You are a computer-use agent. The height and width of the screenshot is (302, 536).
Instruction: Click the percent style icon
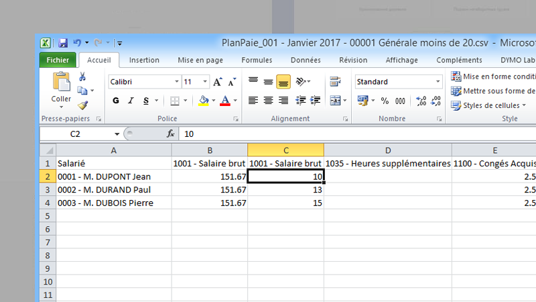[x=385, y=101]
